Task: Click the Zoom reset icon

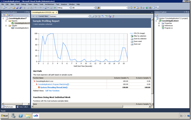Action: tap(132, 41)
